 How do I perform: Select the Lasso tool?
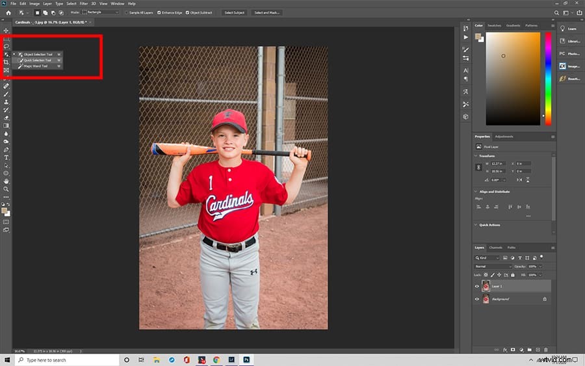[x=6, y=46]
